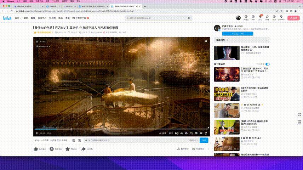Share the video using the arrow icon
Image resolution: width=303 pixels, height=170 pixels.
tap(84, 149)
